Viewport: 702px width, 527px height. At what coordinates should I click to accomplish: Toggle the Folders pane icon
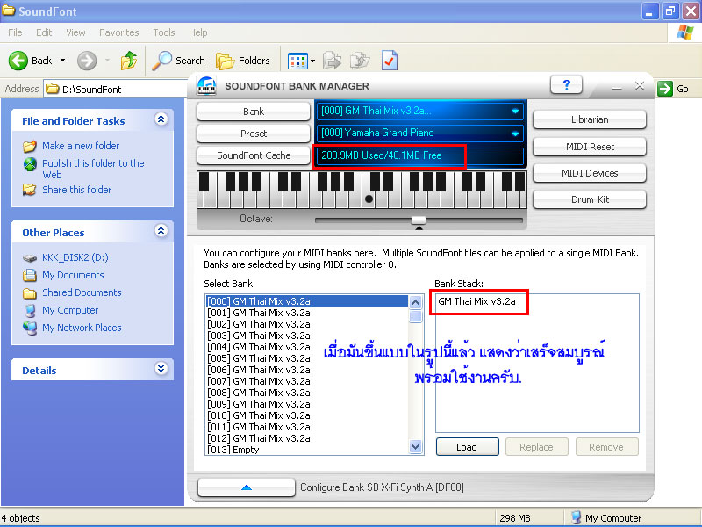point(226,61)
